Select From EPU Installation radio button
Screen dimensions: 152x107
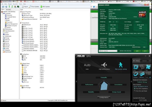(x=135, y=89)
